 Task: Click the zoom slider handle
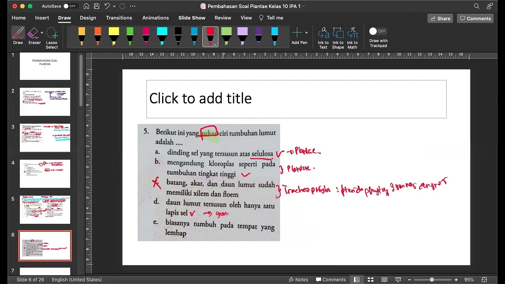[432, 280]
